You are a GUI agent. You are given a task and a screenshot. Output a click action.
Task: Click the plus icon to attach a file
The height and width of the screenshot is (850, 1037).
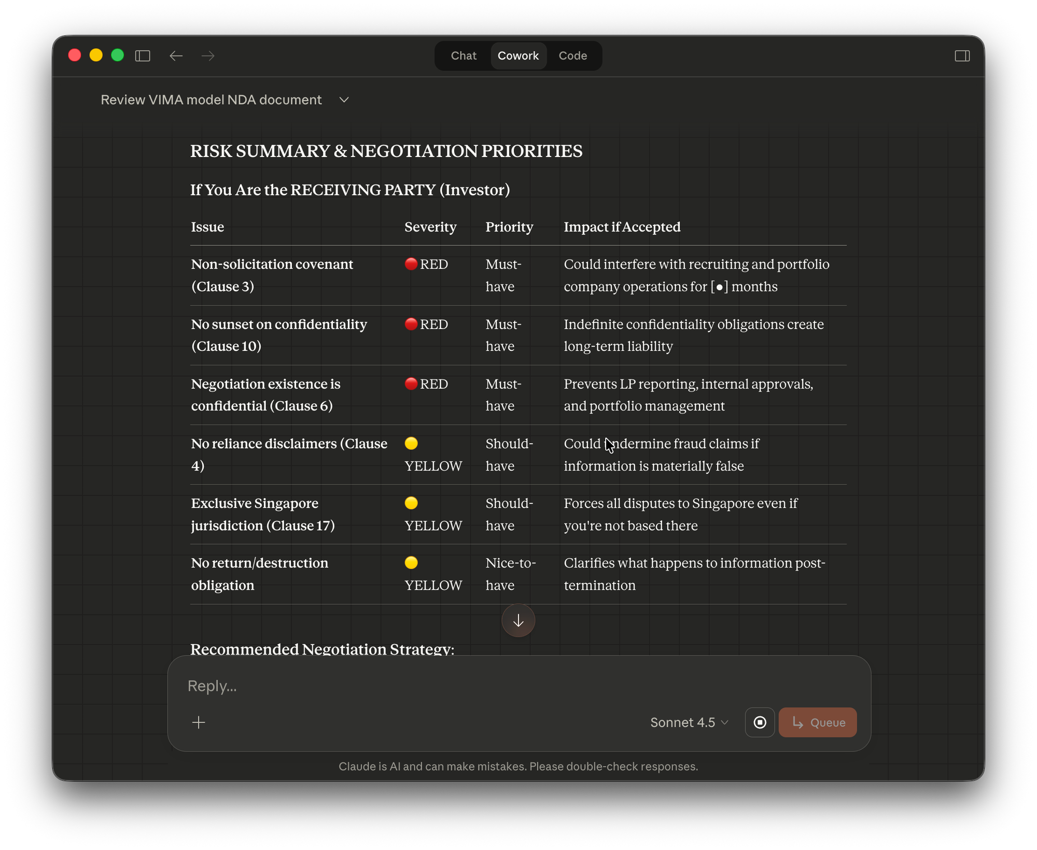click(199, 722)
